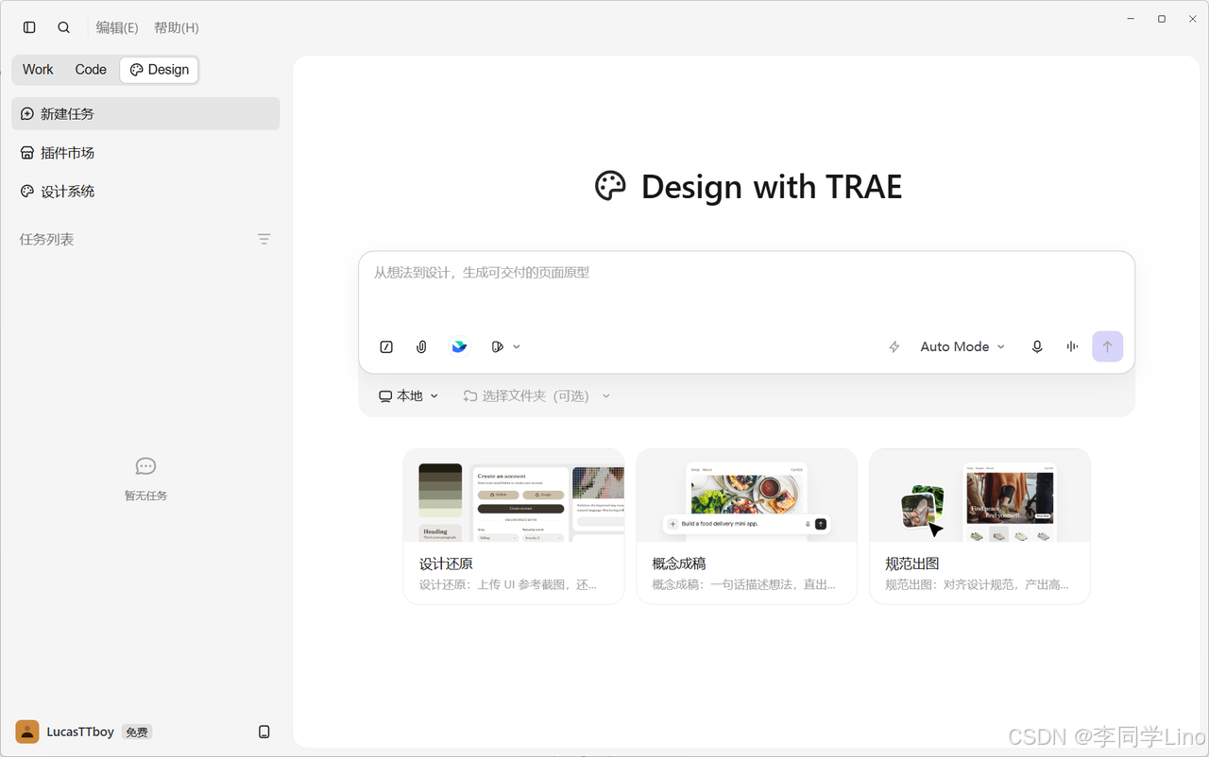Open the 设计还原 template card thumbnail
1209x757 pixels.
(x=514, y=496)
